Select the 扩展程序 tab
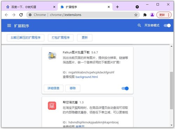Image resolution: width=175 pixels, height=129 pixels. tap(85, 7)
